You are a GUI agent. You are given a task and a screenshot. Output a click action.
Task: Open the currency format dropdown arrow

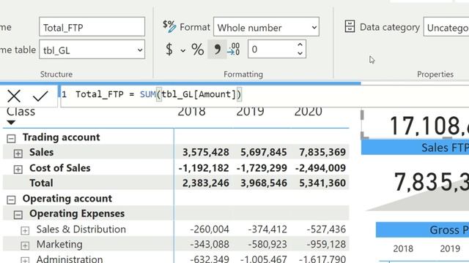[182, 50]
